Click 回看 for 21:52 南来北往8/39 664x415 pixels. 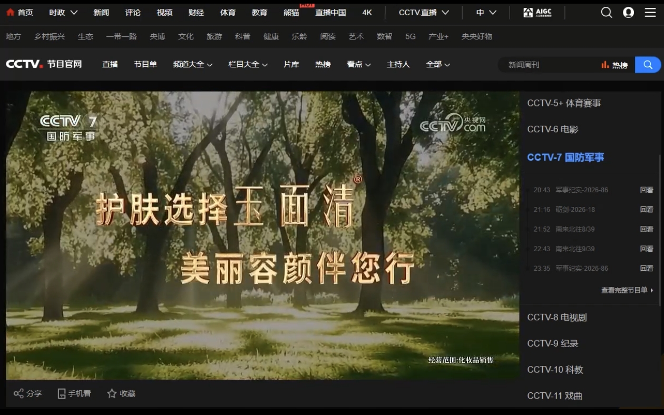(x=647, y=229)
